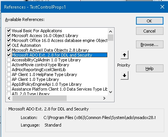The height and width of the screenshot is (137, 168).
Task: Select 'AccessibilityCplAdmin 1.0 Type Library' text
Action: (46, 60)
